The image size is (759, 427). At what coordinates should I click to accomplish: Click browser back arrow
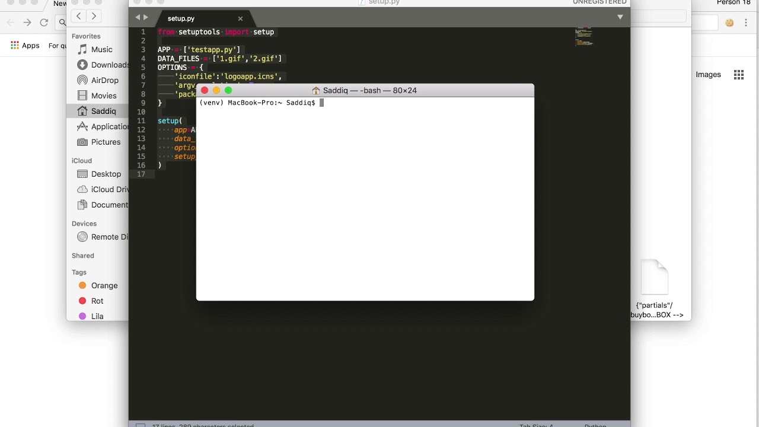[11, 23]
